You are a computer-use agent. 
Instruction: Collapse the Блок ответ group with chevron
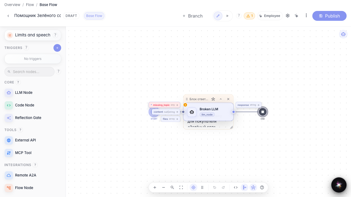coord(221,99)
